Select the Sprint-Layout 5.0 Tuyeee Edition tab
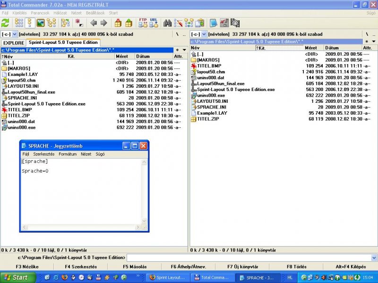Viewport: 378px width, 283px height. (63, 42)
